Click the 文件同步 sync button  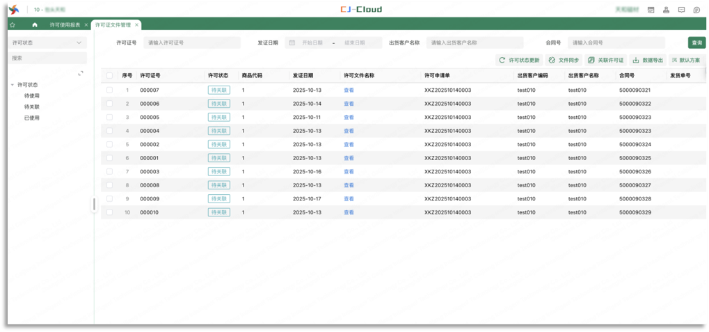(564, 61)
